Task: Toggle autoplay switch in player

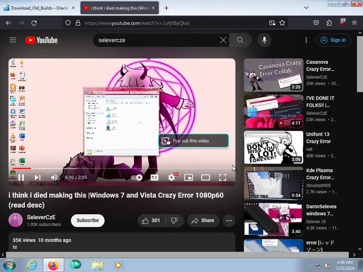Action: [136, 177]
